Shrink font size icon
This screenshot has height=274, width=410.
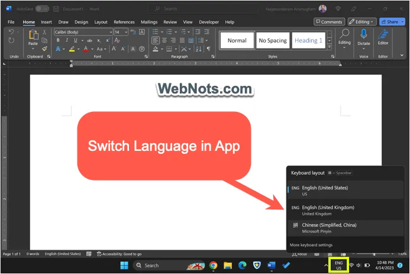click(123, 49)
